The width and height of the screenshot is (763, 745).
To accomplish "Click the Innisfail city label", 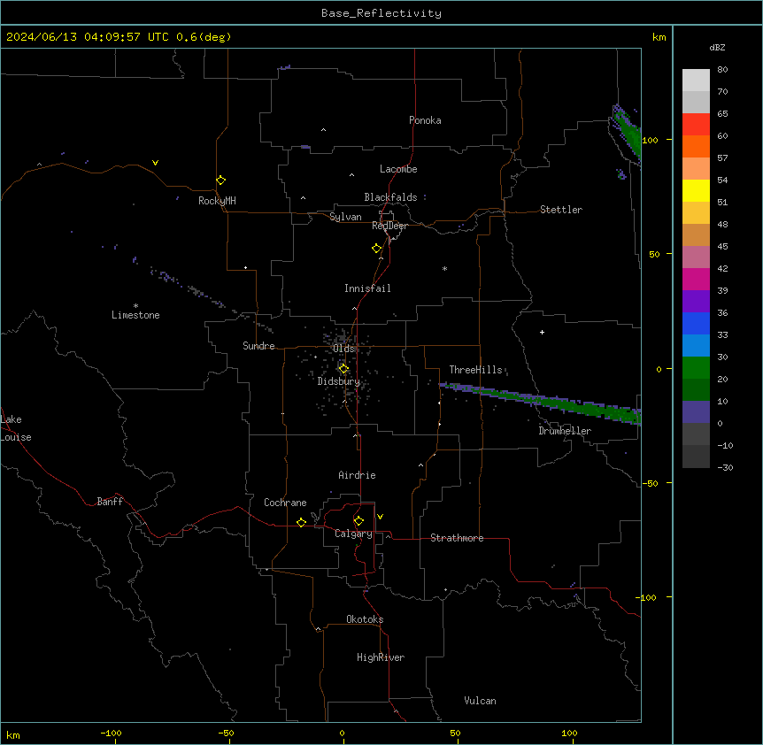I will (x=367, y=288).
